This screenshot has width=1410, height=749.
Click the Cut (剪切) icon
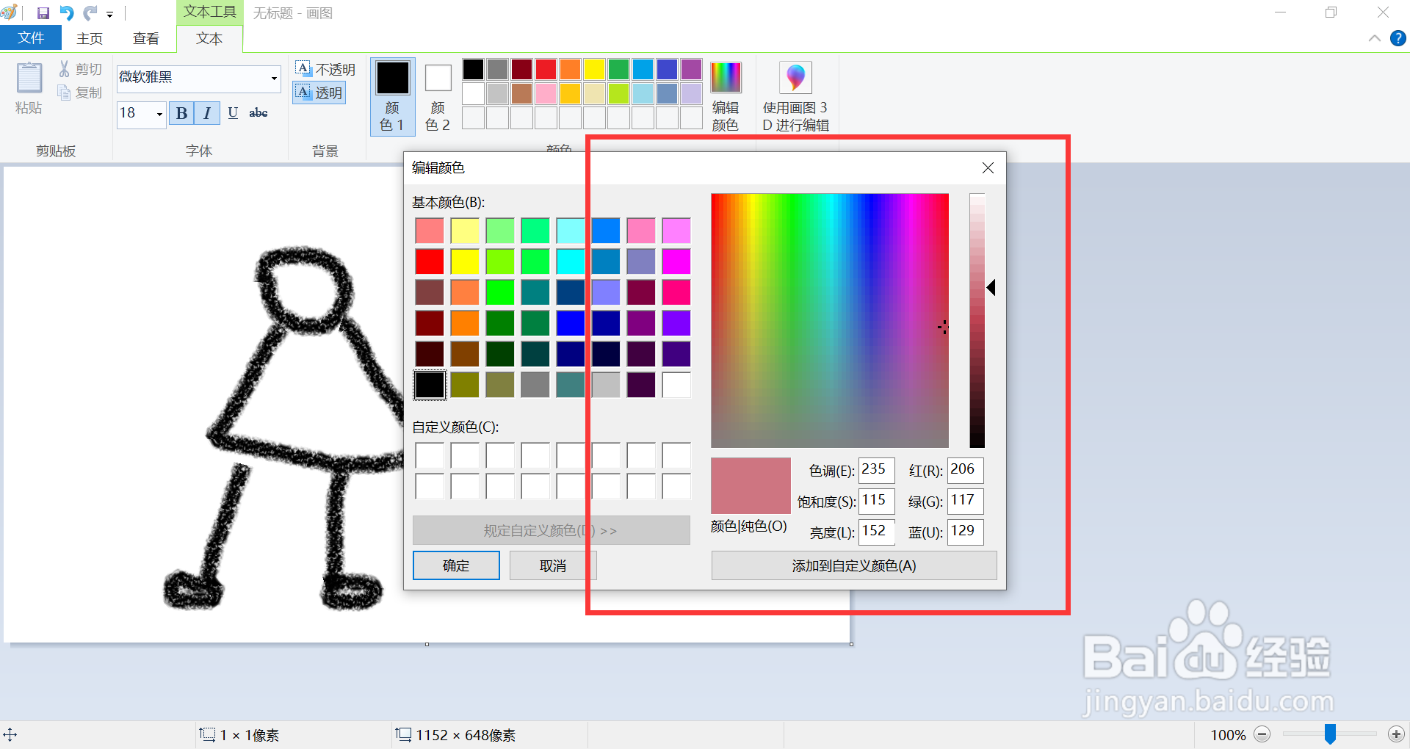tap(65, 68)
